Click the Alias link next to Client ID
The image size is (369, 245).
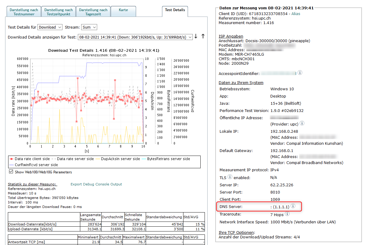point(296,14)
